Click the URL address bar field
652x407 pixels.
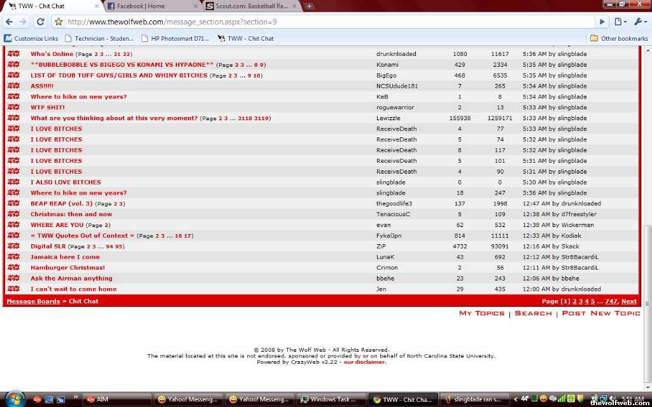pos(318,22)
